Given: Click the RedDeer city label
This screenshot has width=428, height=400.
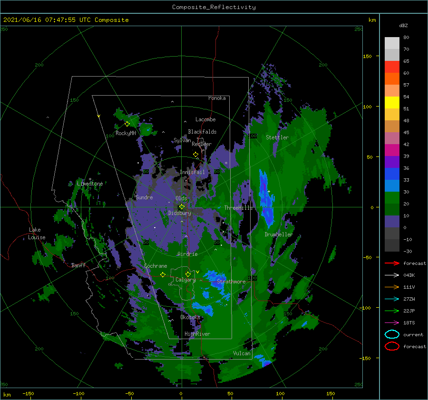Looking at the screenshot, I should (202, 144).
